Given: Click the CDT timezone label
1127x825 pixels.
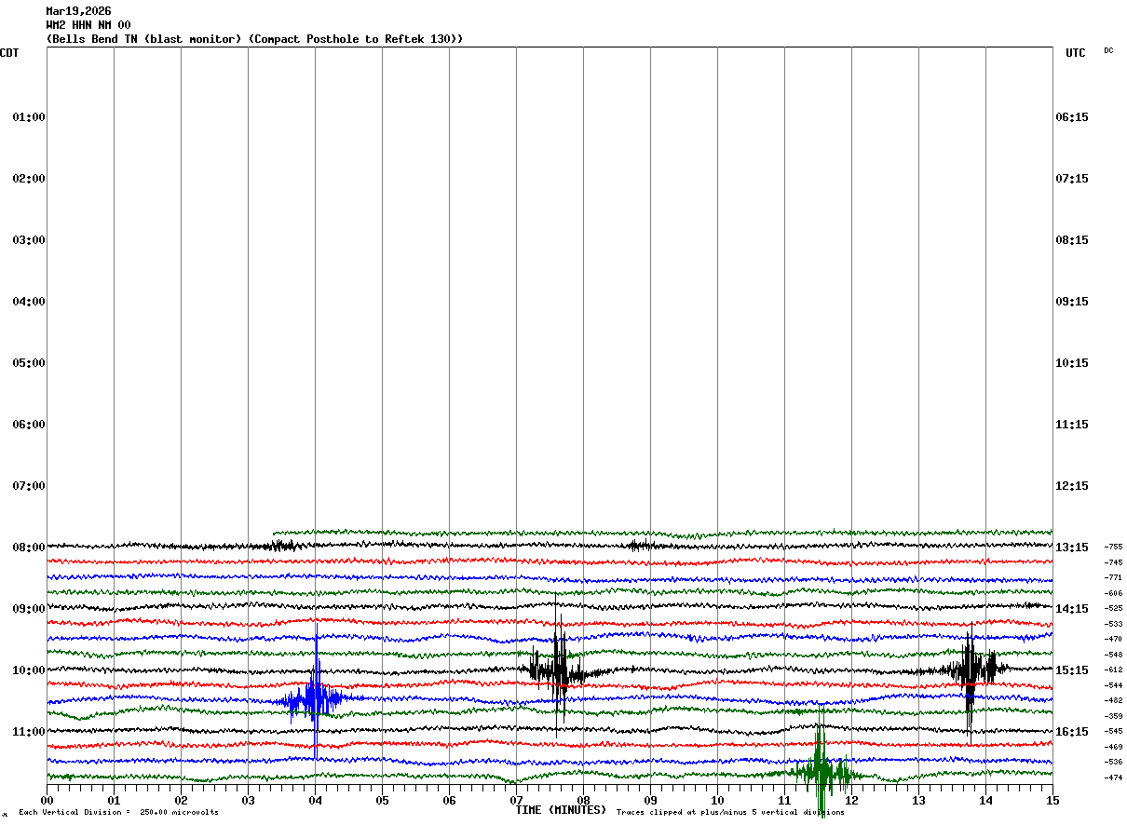Looking at the screenshot, I should pos(9,53).
